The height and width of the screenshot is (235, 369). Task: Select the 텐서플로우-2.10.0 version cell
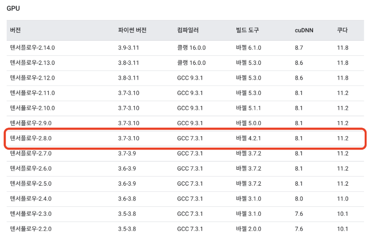click(x=32, y=108)
